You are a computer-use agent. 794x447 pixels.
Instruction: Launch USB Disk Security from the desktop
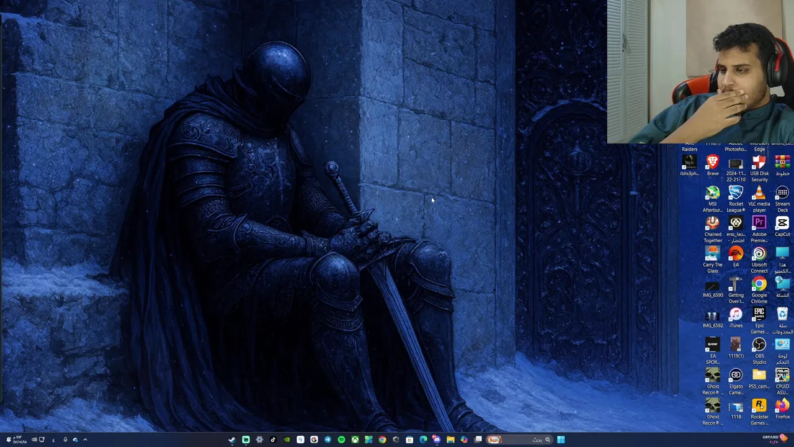[759, 168]
